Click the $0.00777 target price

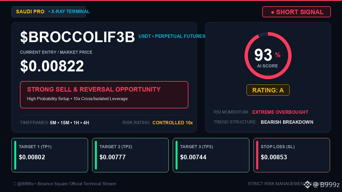pyautogui.click(x=113, y=157)
